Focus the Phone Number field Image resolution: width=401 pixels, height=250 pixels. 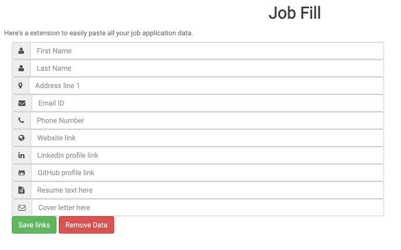207,121
